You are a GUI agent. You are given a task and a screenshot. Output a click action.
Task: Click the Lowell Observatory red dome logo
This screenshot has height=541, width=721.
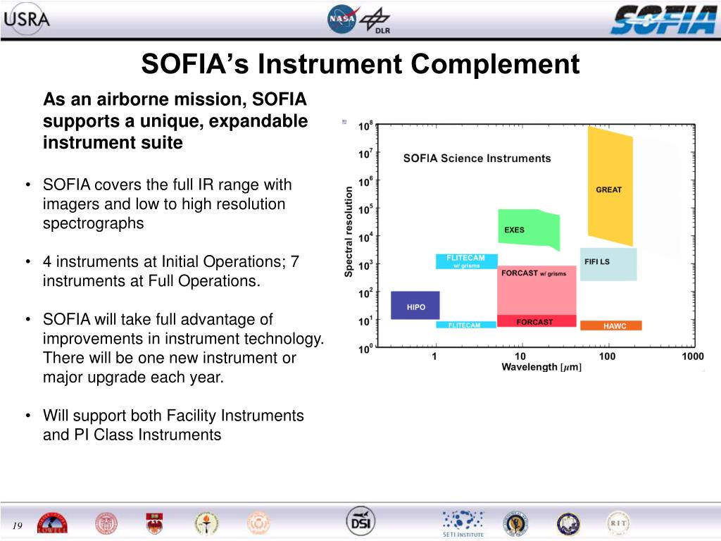[x=52, y=523]
